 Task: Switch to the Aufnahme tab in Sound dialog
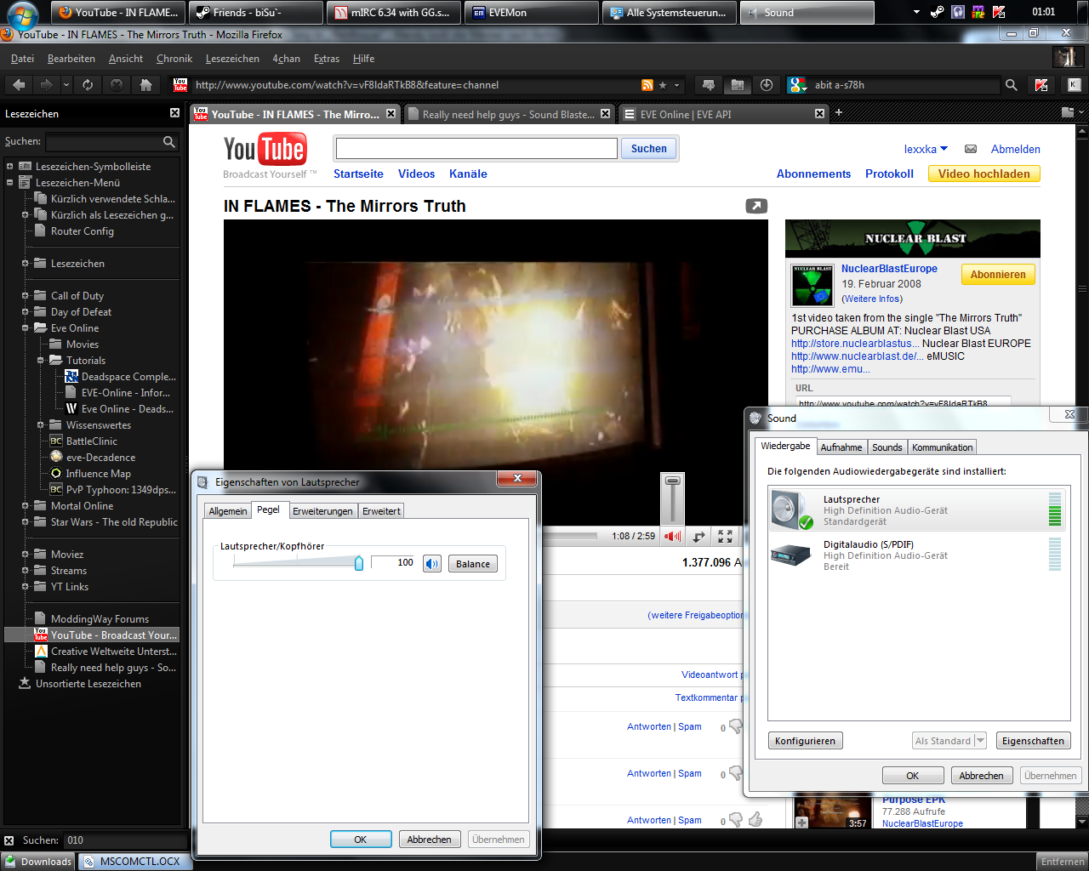click(x=841, y=447)
